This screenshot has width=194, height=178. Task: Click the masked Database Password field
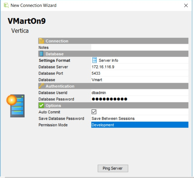tap(140, 99)
